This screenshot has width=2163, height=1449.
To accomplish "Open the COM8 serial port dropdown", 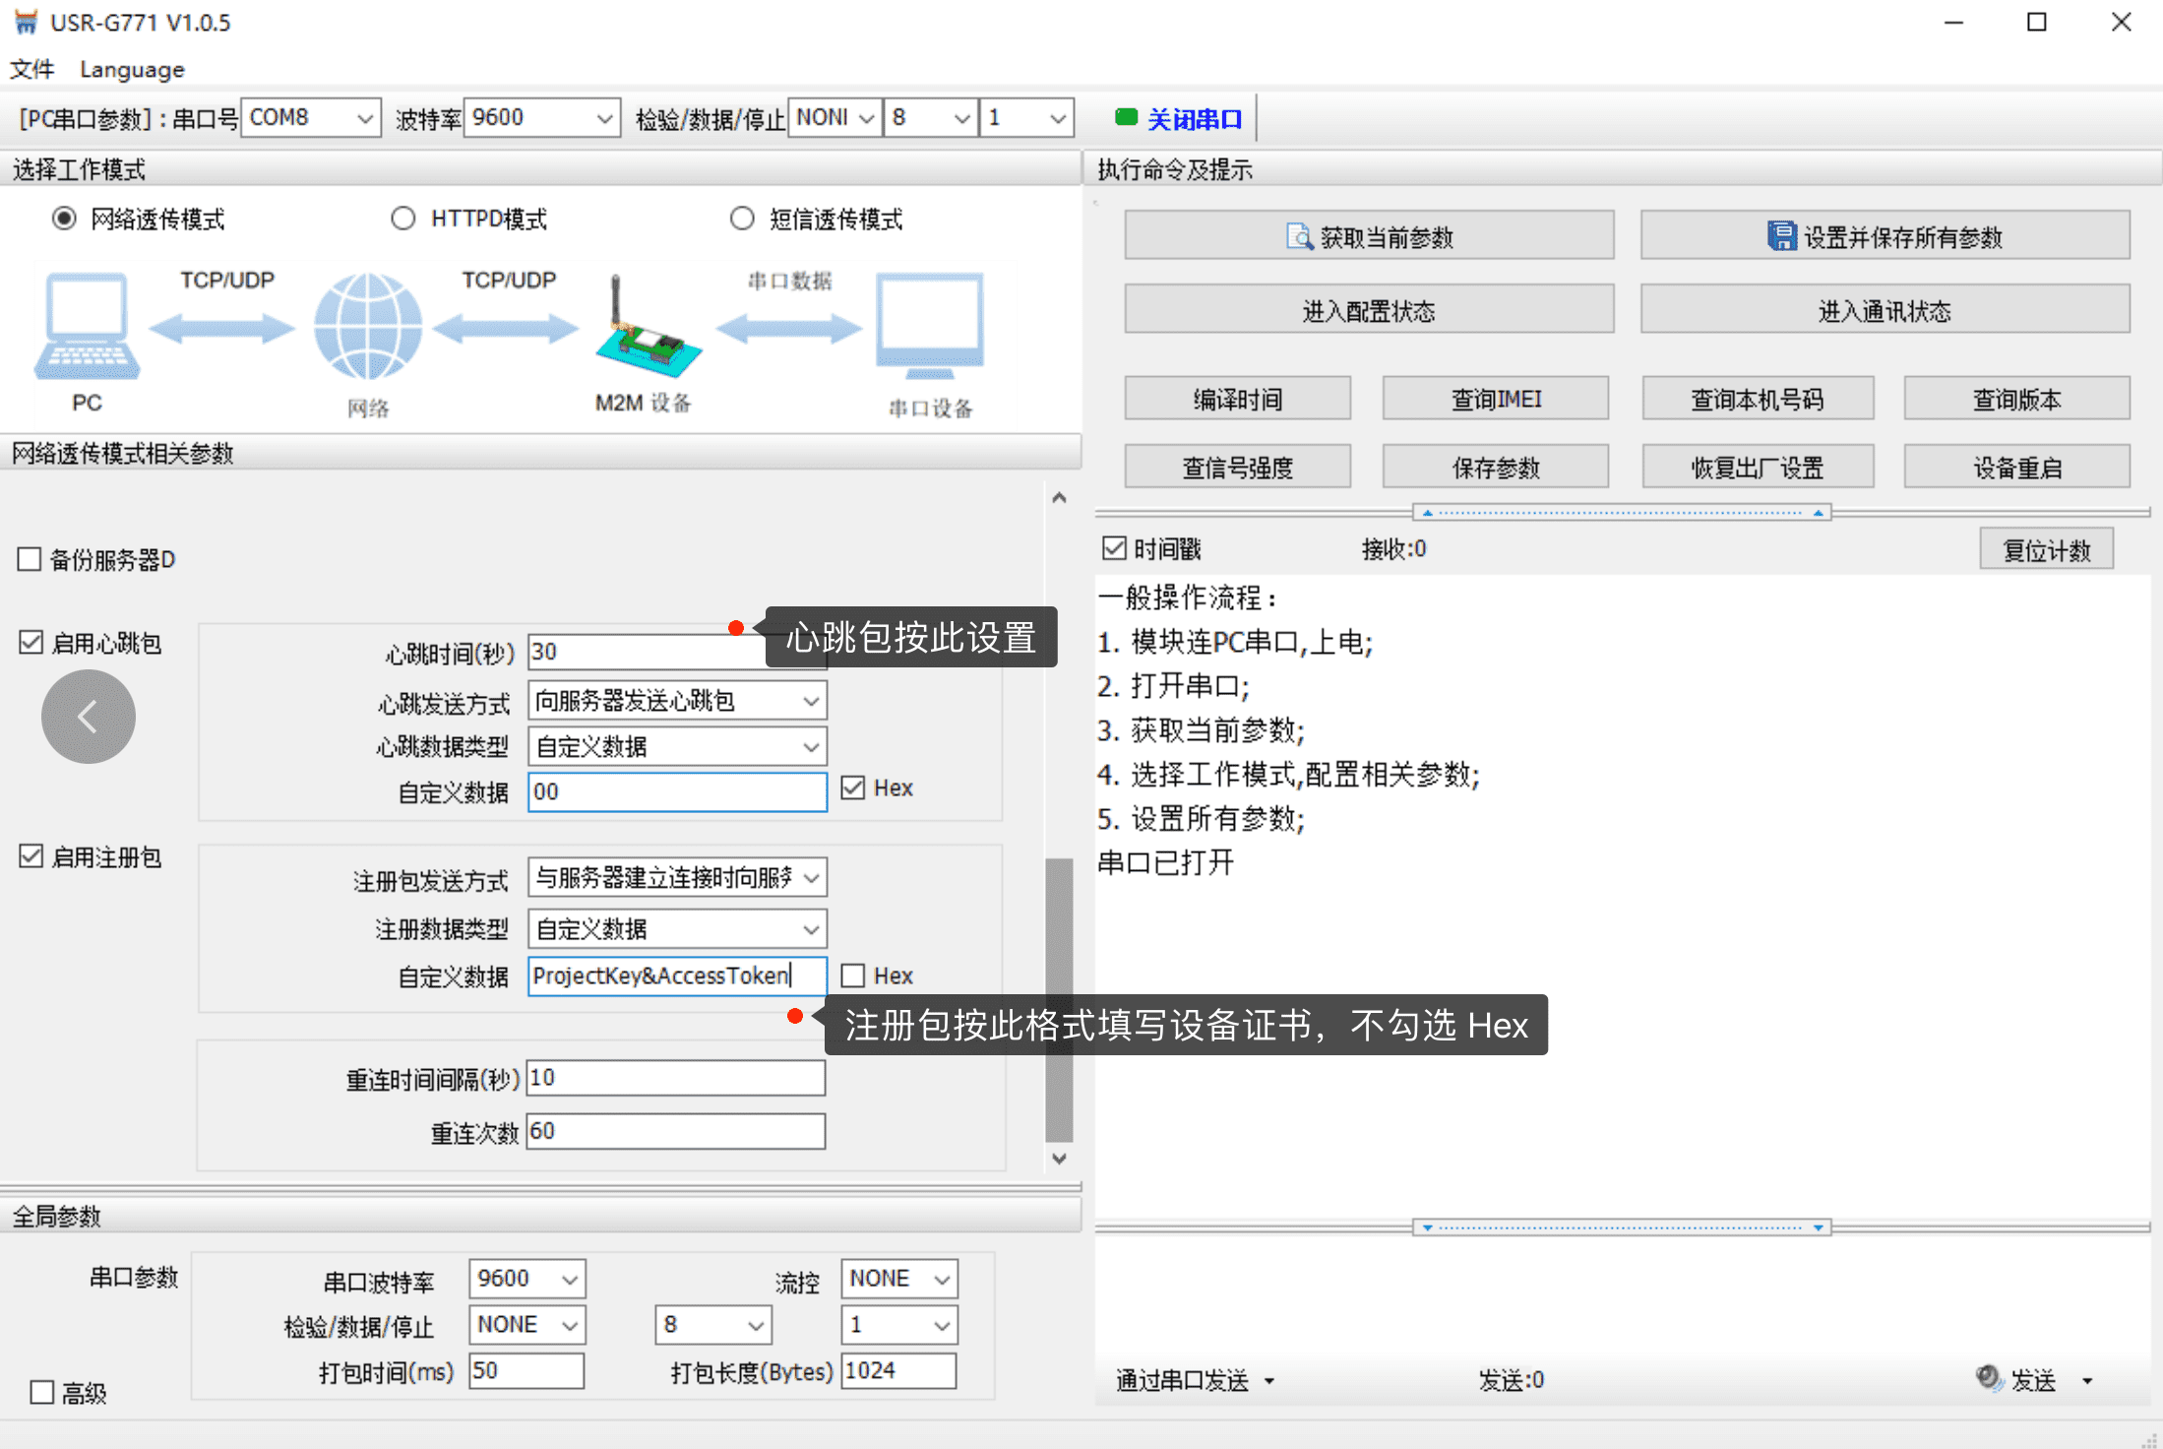I will pos(364,119).
